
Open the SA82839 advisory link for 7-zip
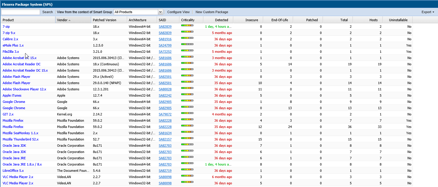165,27
